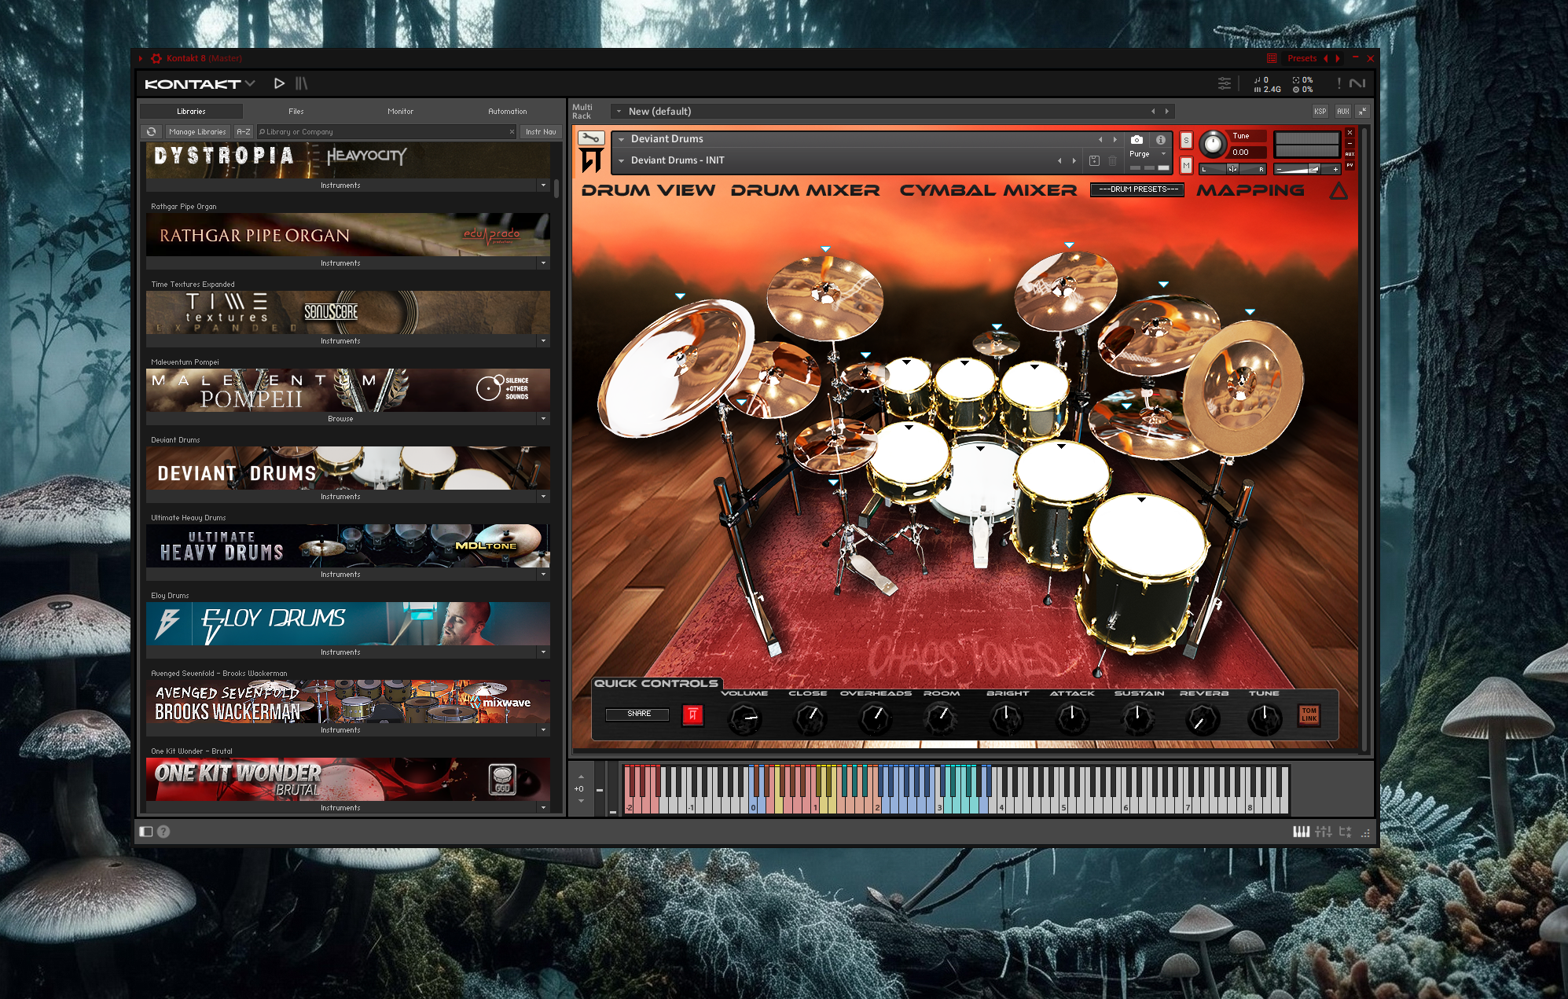Show the on-screen keyboard icon
Image resolution: width=1568 pixels, height=999 pixels.
point(1302,832)
